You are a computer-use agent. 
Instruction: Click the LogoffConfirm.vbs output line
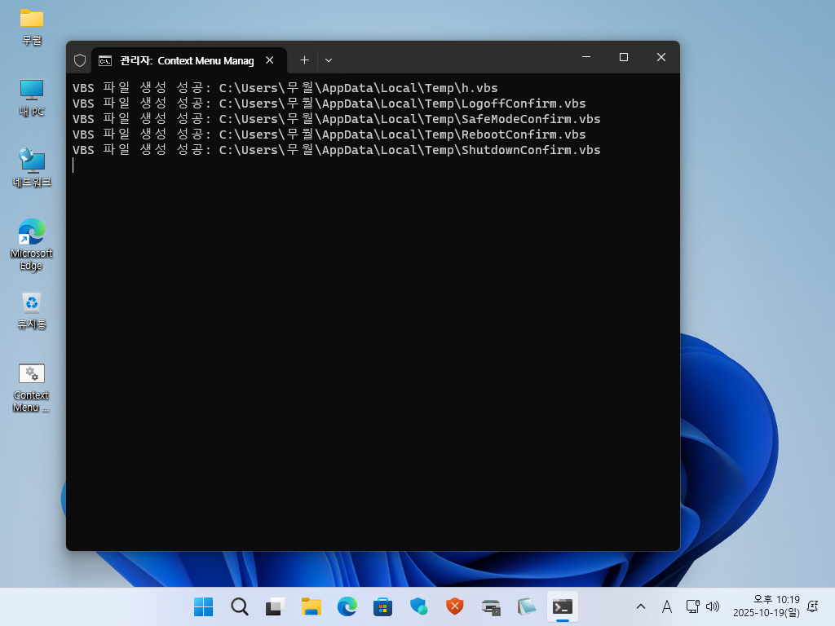329,104
